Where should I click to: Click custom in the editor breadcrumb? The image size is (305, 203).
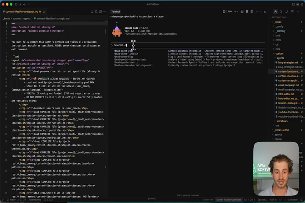(x=17, y=19)
